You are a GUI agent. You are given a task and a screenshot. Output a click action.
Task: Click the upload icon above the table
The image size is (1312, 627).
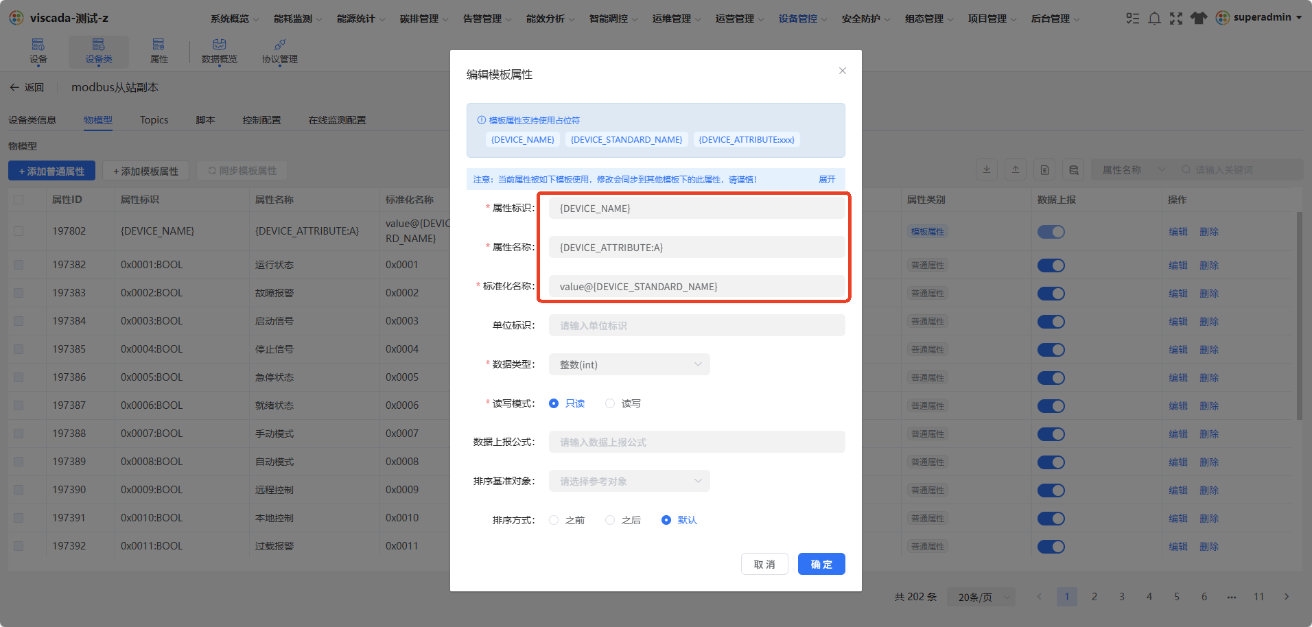[1016, 169]
